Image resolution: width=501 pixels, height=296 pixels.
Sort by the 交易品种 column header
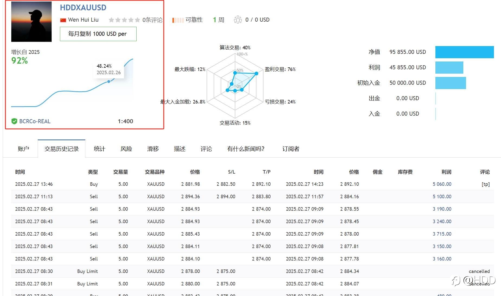155,172
